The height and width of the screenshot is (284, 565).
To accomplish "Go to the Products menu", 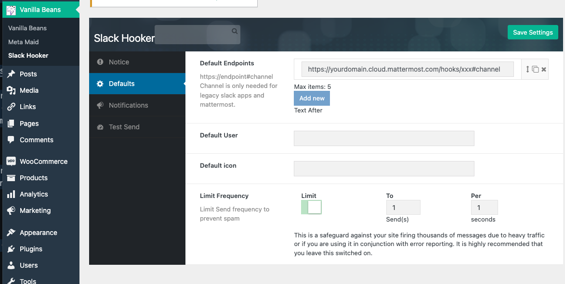I will [x=41, y=178].
